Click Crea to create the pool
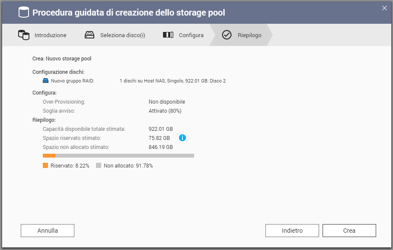This screenshot has height=250, width=393. [x=349, y=231]
